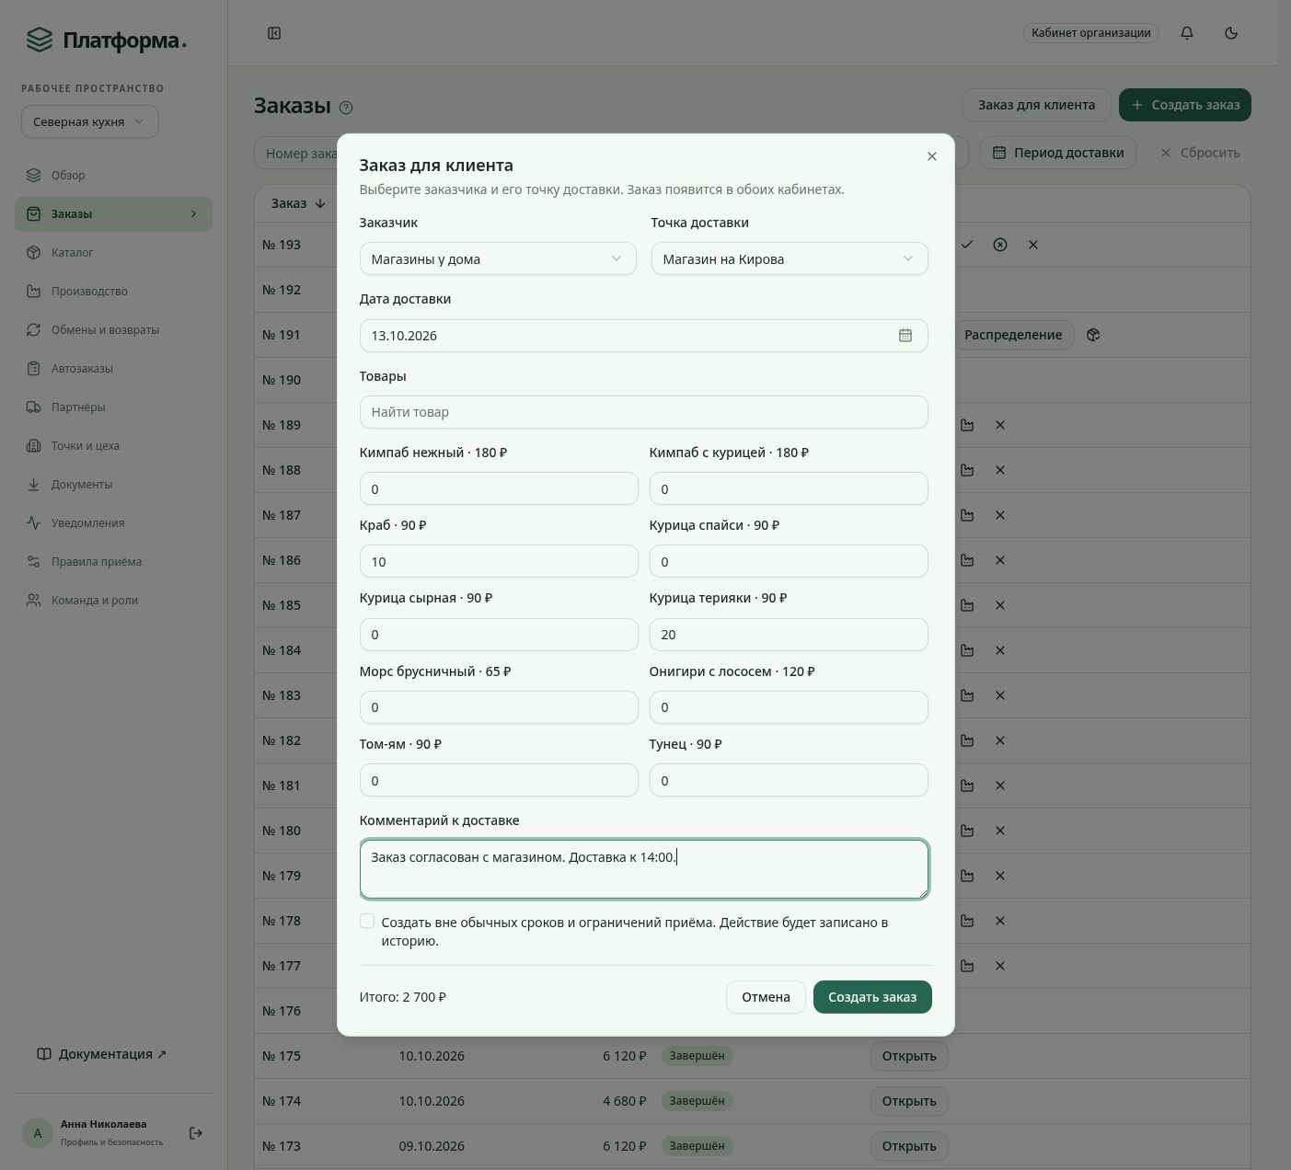This screenshot has width=1291, height=1170.
Task: Open the «Точка доставки» dropdown
Action: tap(790, 258)
